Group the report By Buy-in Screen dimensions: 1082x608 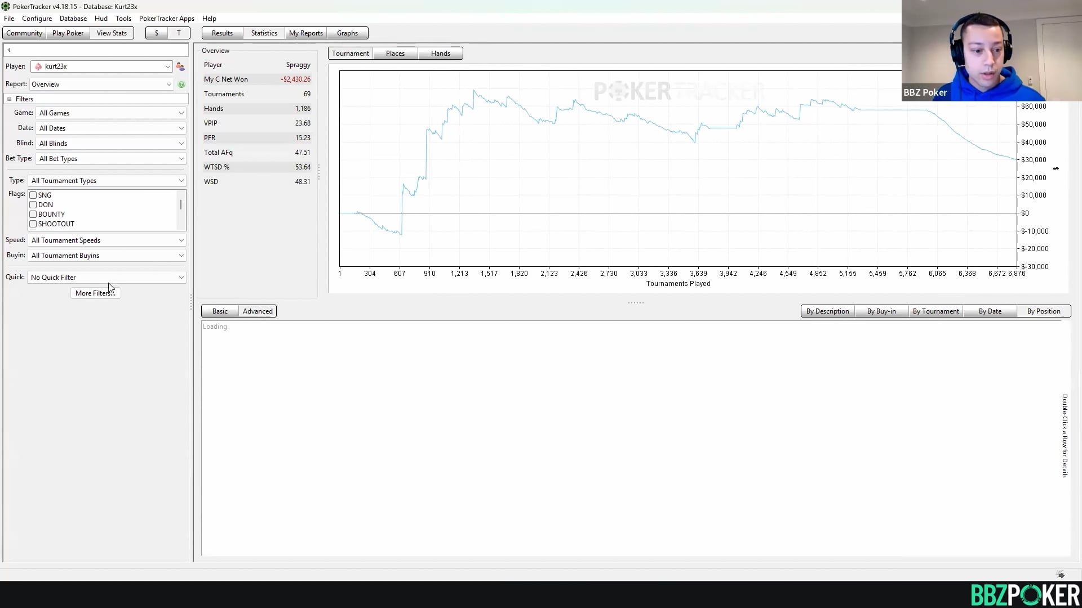[881, 311]
